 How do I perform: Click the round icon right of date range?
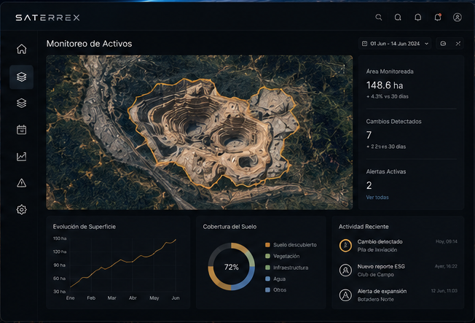(443, 44)
